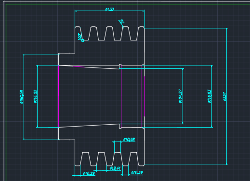
Task: Select the ø10,28 dimension label
Action: pos(89,173)
